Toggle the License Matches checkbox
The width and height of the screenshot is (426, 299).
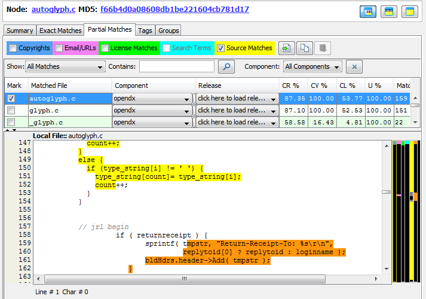click(105, 48)
